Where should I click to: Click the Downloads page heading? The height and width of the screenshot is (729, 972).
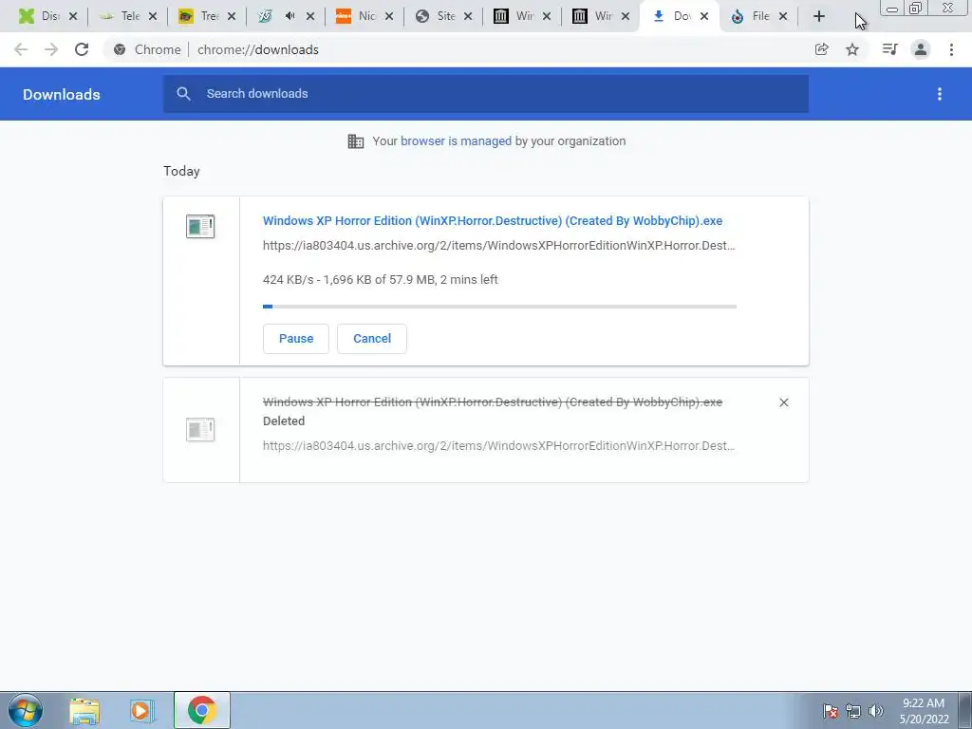[x=62, y=94]
